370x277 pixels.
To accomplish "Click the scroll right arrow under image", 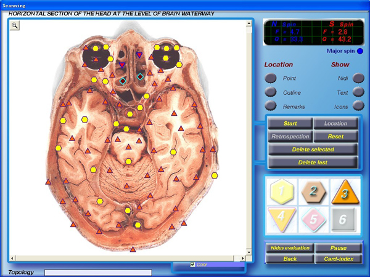I will [x=243, y=258].
